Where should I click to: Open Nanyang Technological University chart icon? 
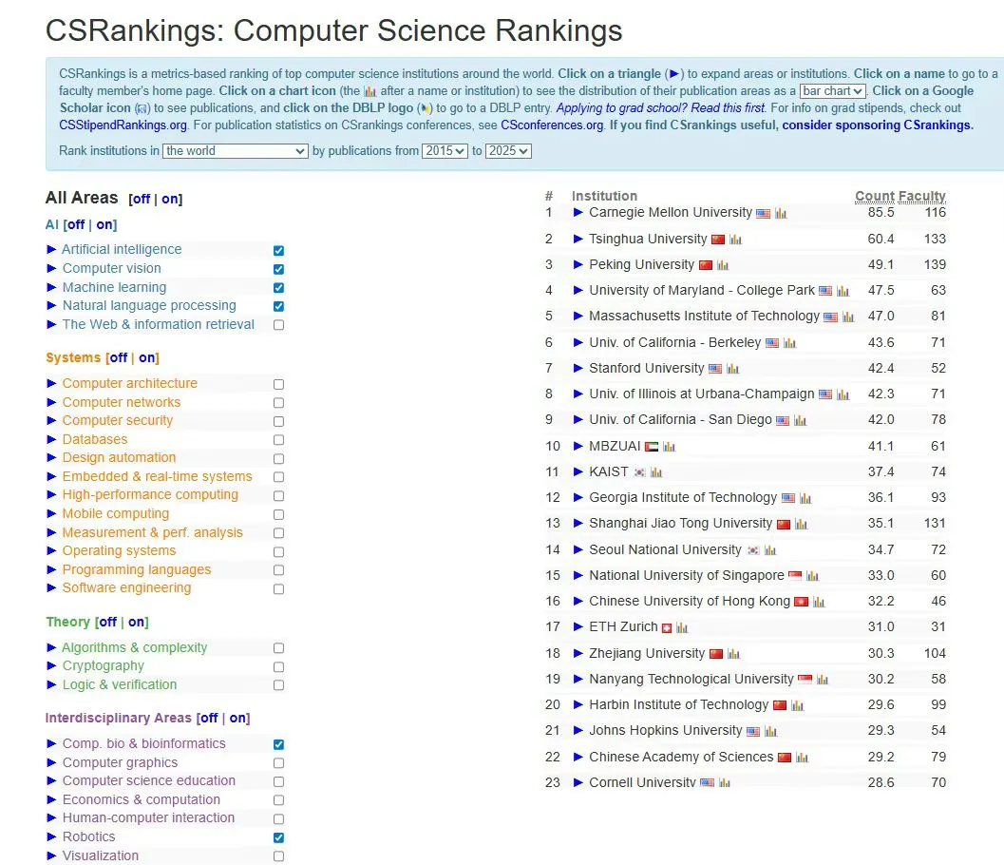click(823, 680)
